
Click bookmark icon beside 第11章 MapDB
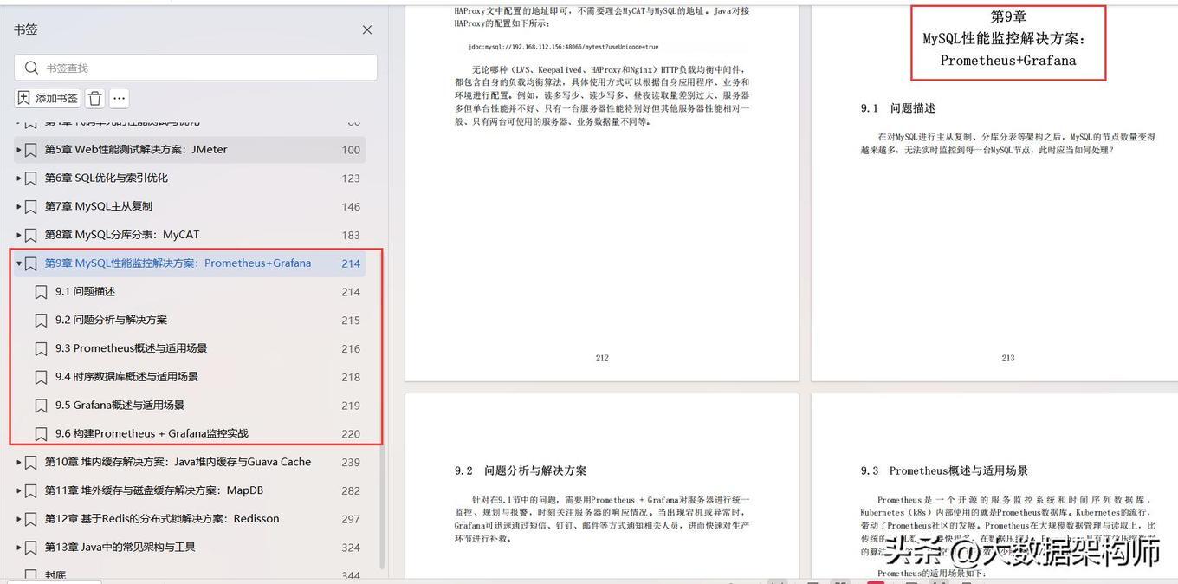click(31, 491)
